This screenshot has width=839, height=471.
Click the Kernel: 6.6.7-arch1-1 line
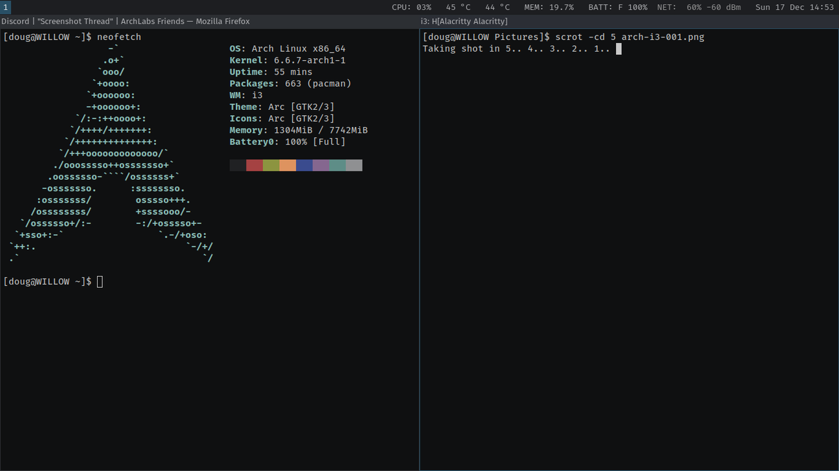coord(287,61)
